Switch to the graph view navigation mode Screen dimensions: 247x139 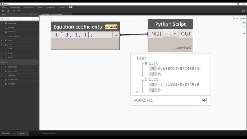pyautogui.click(x=242, y=19)
